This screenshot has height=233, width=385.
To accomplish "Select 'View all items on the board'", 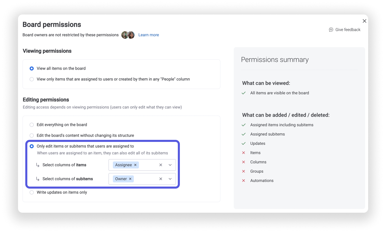I will click(x=32, y=68).
